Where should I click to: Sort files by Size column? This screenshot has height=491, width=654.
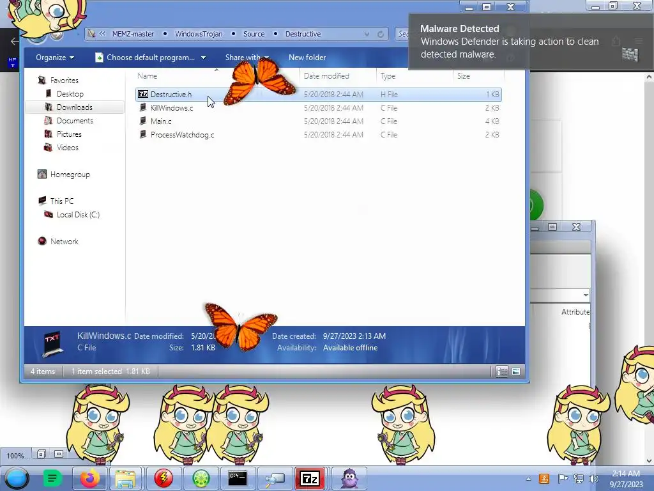pyautogui.click(x=464, y=76)
